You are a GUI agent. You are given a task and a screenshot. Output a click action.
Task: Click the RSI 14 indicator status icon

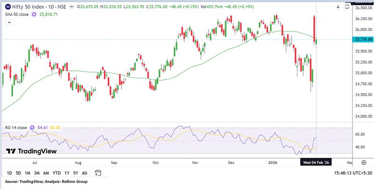[33, 127]
